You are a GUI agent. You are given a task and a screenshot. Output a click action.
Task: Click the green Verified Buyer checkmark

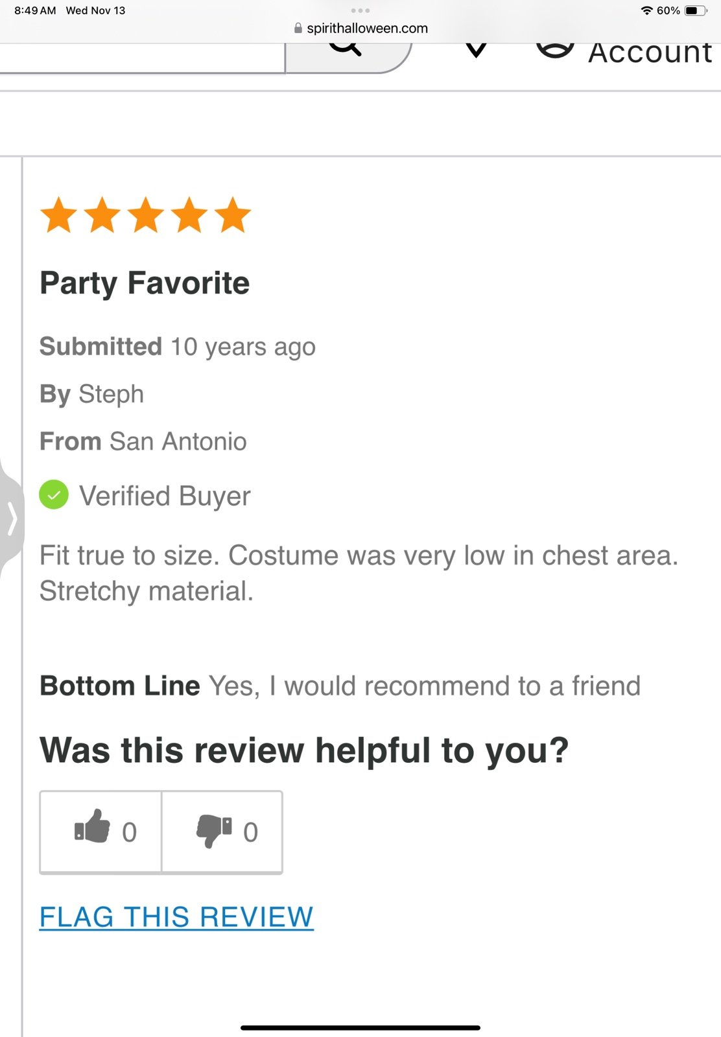point(54,495)
